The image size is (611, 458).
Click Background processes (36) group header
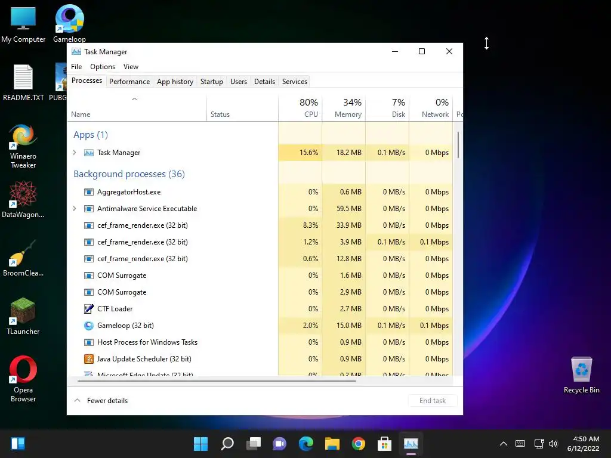click(129, 174)
